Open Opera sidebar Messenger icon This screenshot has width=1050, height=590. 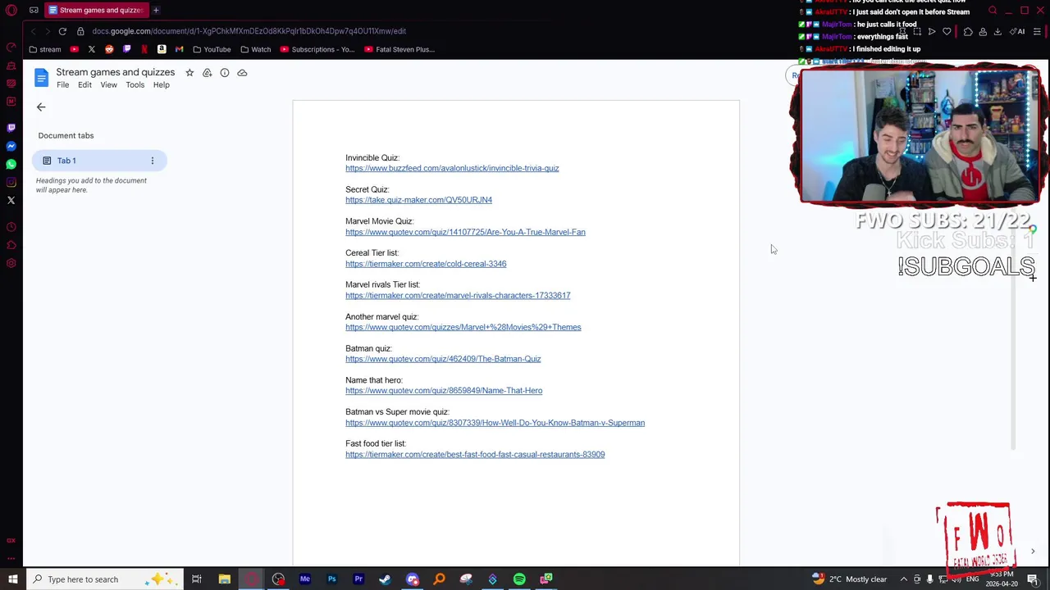point(11,146)
